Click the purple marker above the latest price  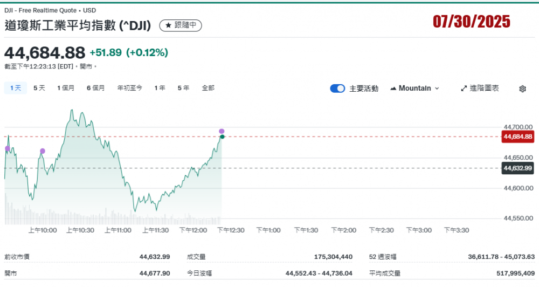pos(222,131)
